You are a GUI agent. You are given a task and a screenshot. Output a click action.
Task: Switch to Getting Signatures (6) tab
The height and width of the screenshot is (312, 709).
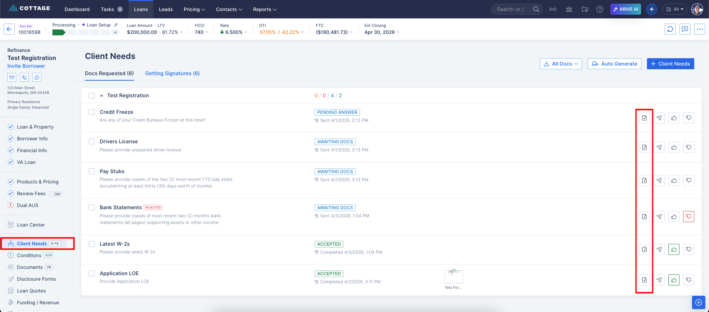(172, 73)
